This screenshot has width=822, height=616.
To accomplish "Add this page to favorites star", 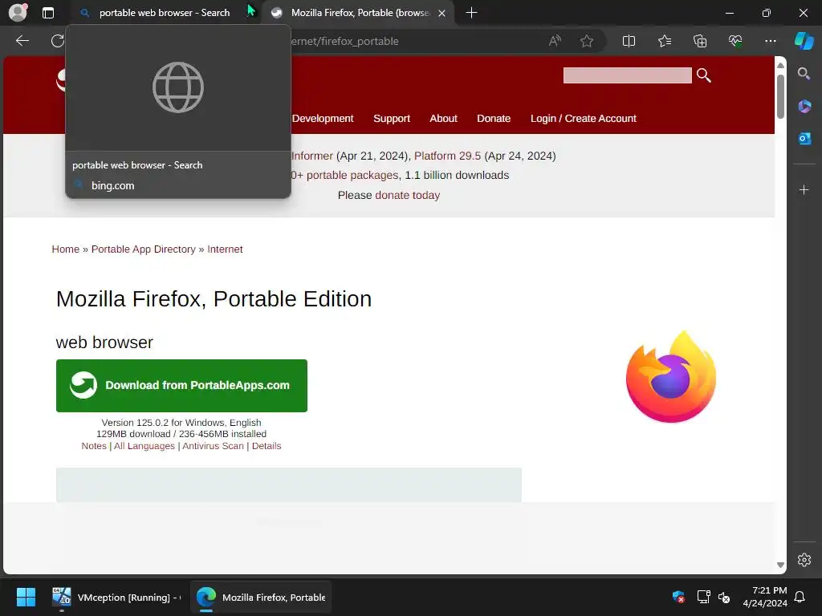I will pos(587,41).
